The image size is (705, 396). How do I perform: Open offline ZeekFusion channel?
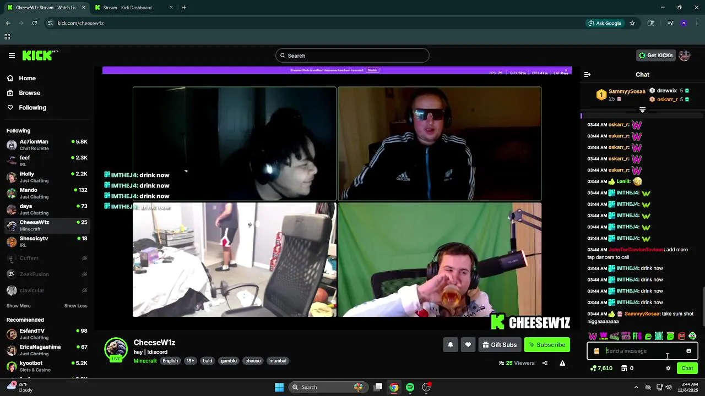tap(47, 274)
